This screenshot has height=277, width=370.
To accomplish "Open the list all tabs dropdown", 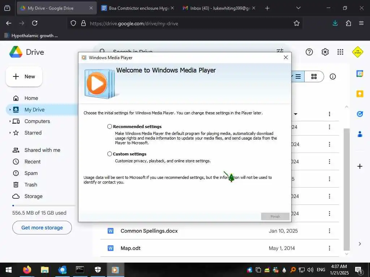I will (298, 8).
